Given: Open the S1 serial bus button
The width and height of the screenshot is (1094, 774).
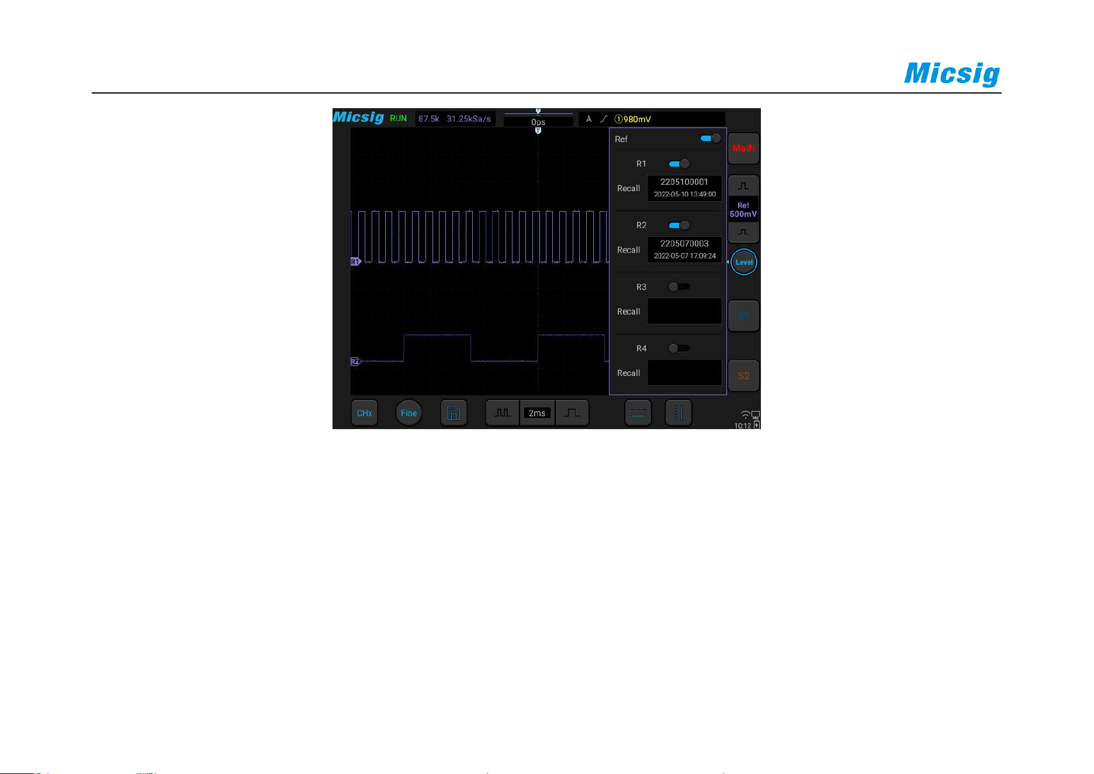Looking at the screenshot, I should point(743,316).
